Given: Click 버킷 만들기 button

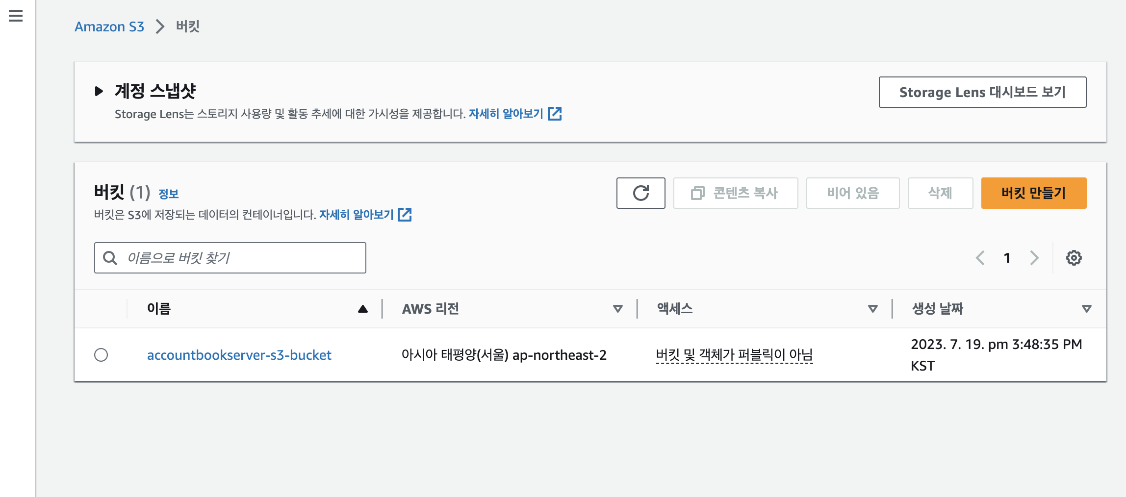Looking at the screenshot, I should (1034, 193).
